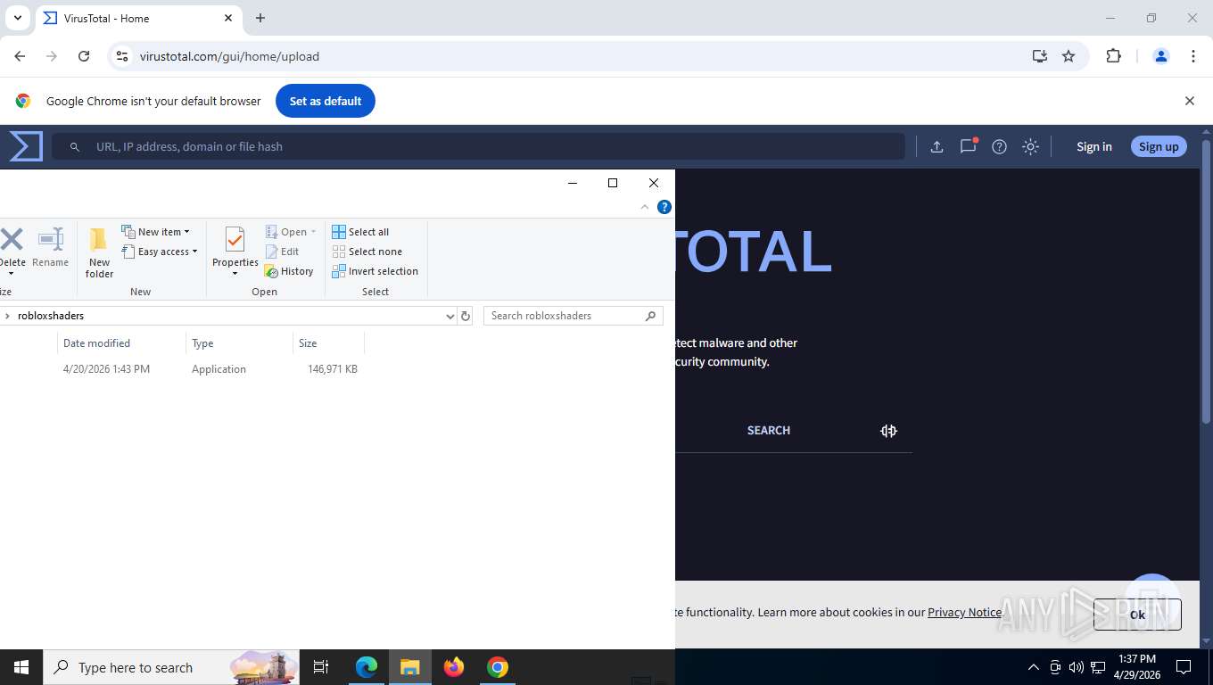Open the tab search dropdown arrow
The image size is (1213, 685).
coord(17,18)
